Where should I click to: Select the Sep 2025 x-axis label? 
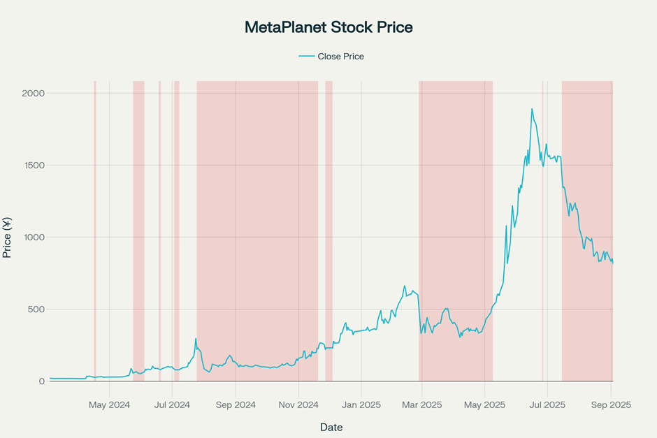pyautogui.click(x=611, y=404)
